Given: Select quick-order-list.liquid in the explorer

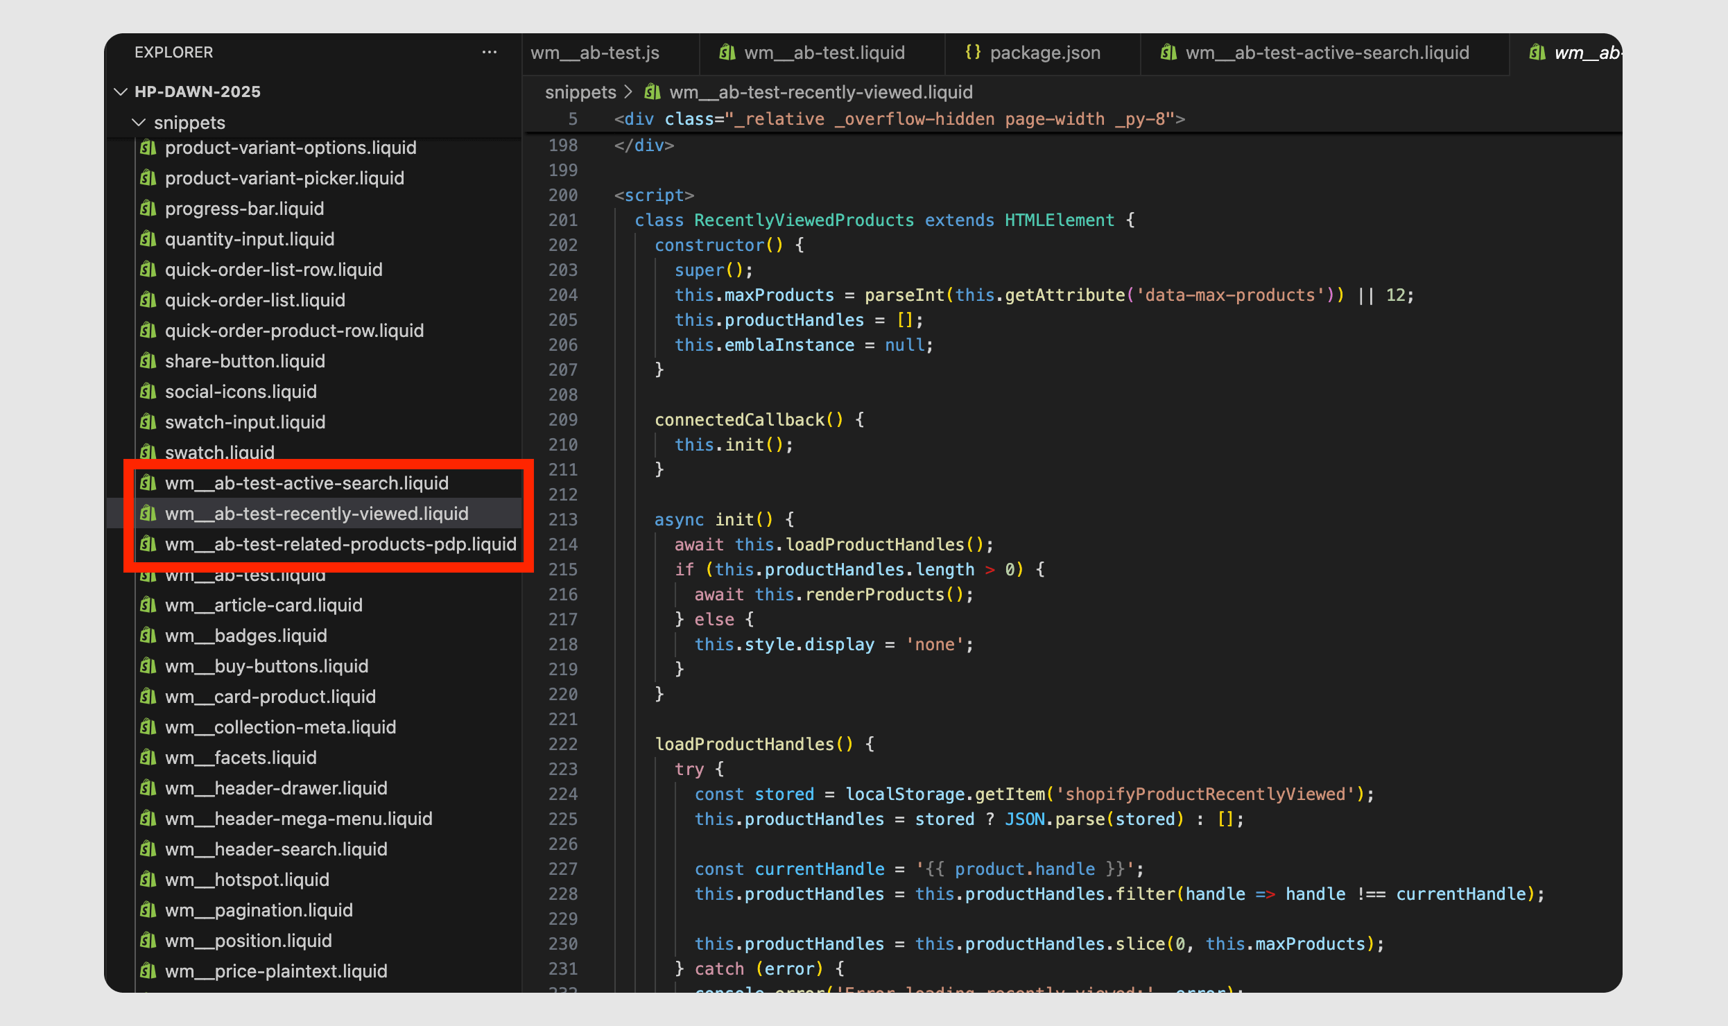Looking at the screenshot, I should pos(254,300).
